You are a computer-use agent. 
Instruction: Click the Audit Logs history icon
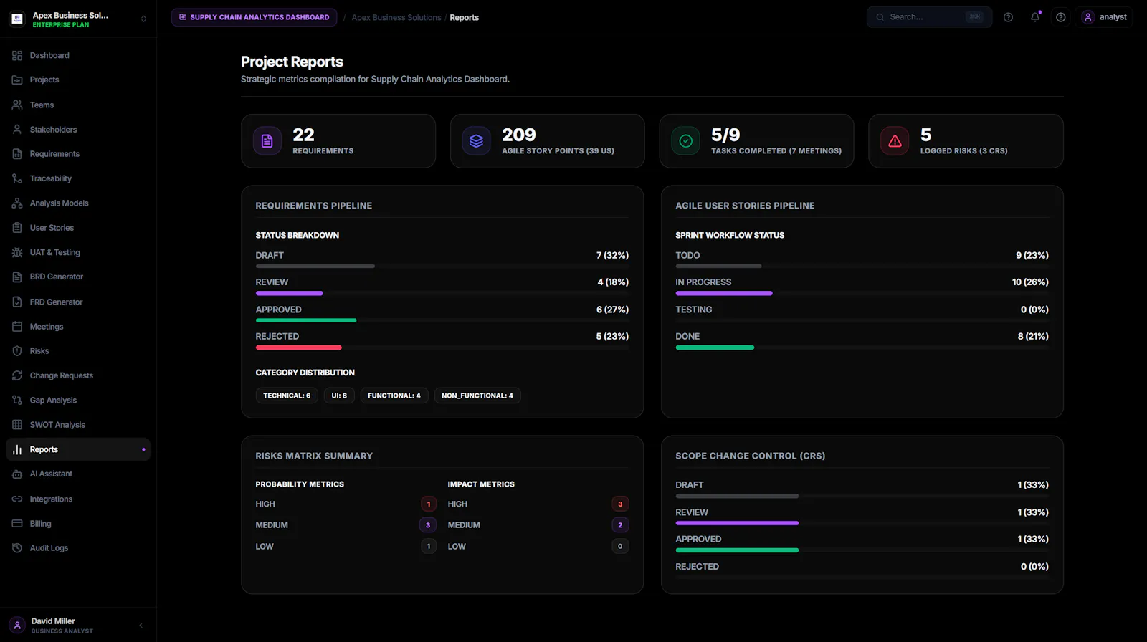click(x=17, y=548)
